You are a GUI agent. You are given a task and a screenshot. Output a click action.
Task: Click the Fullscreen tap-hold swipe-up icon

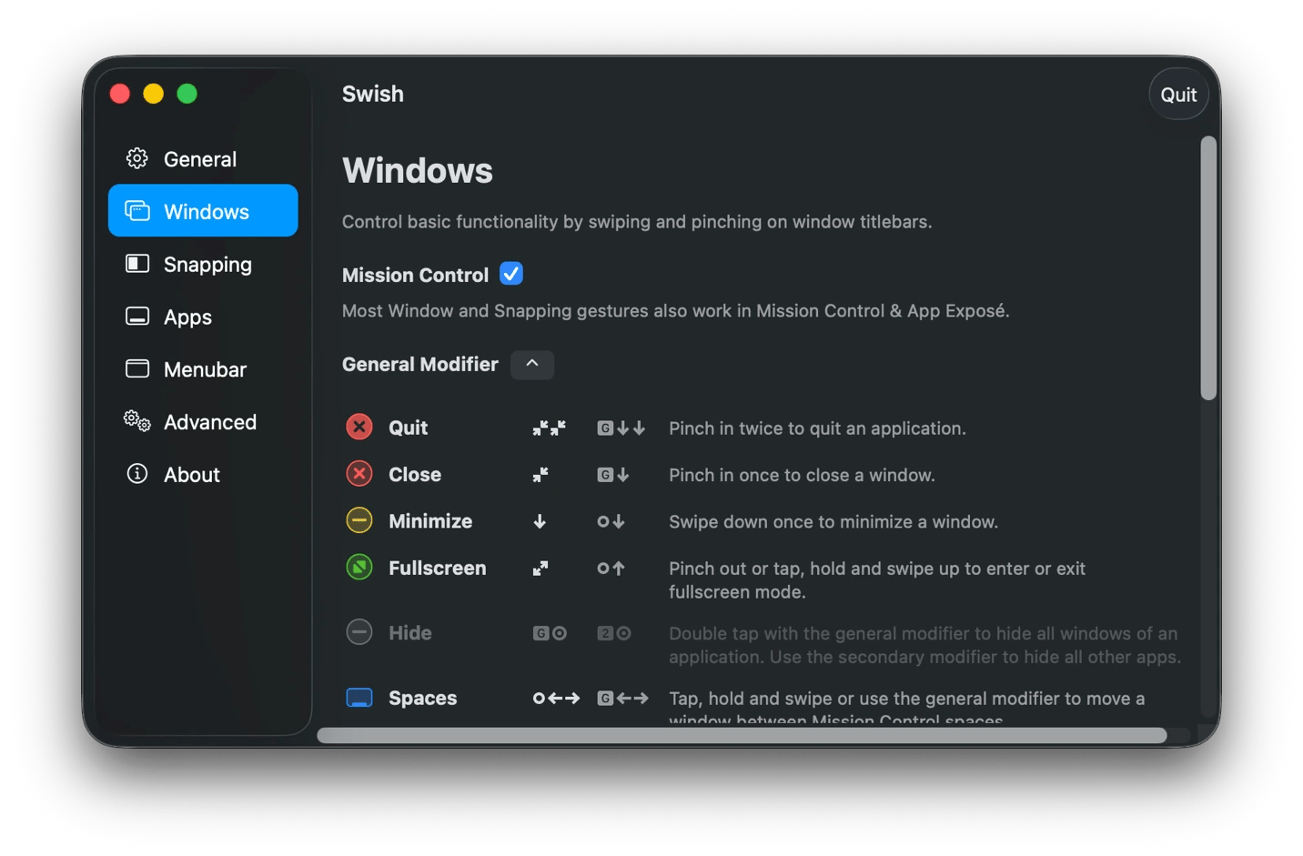tap(611, 569)
